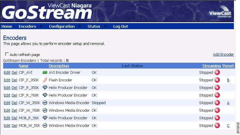240x135 pixels.
Task: Sort by the Preset column header
Action: coord(228,66)
